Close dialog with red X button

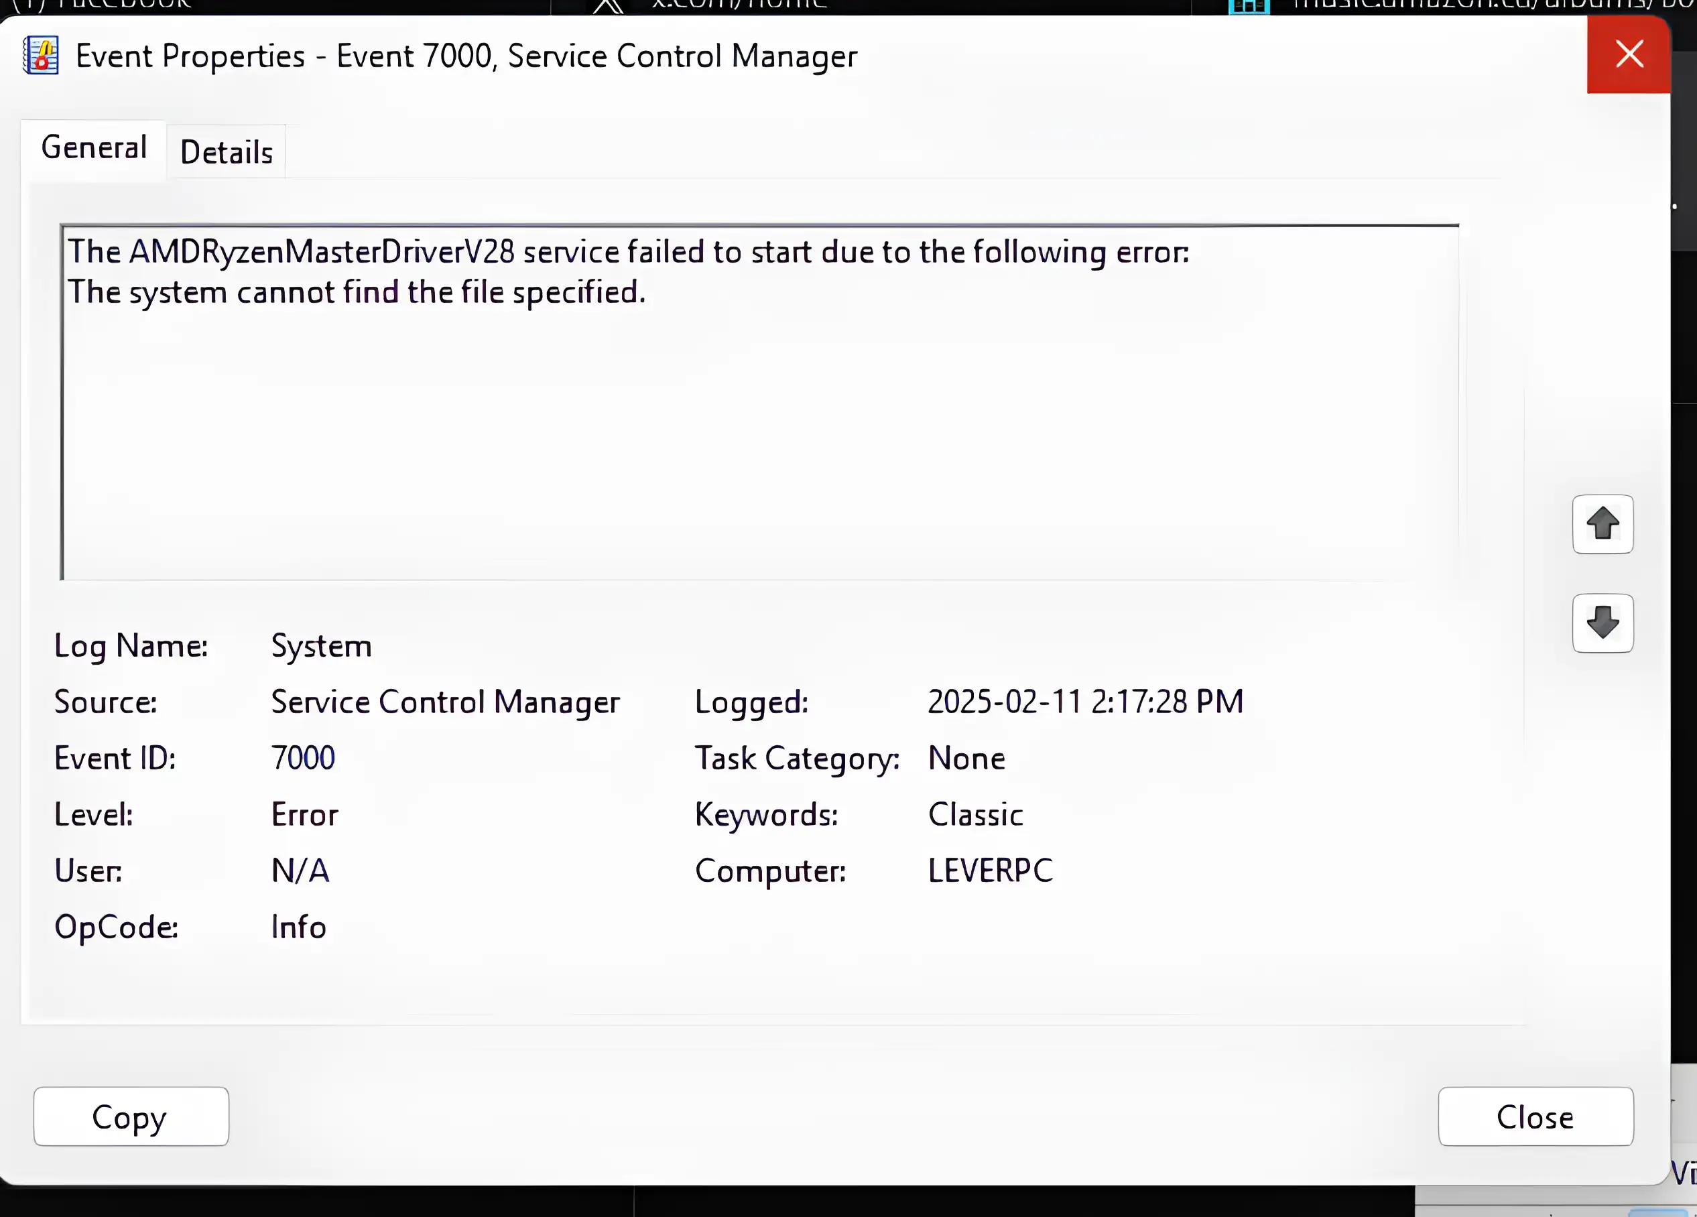(x=1629, y=54)
